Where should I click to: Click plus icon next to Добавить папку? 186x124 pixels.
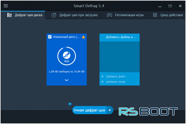pos(102,82)
